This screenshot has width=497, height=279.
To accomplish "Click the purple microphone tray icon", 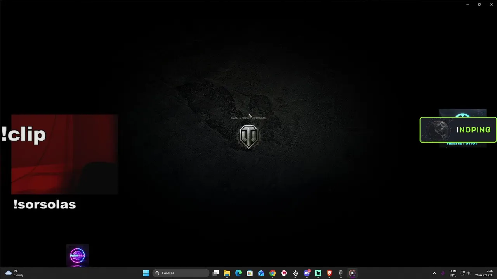I will 443,273.
